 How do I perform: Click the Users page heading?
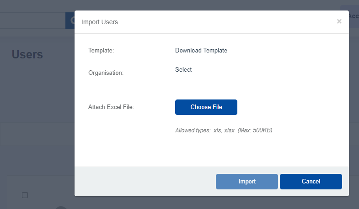tap(27, 55)
